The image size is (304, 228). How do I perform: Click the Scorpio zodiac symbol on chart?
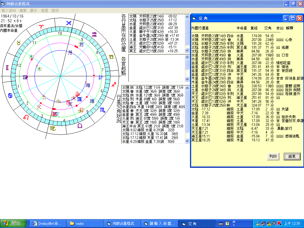(x=102, y=110)
